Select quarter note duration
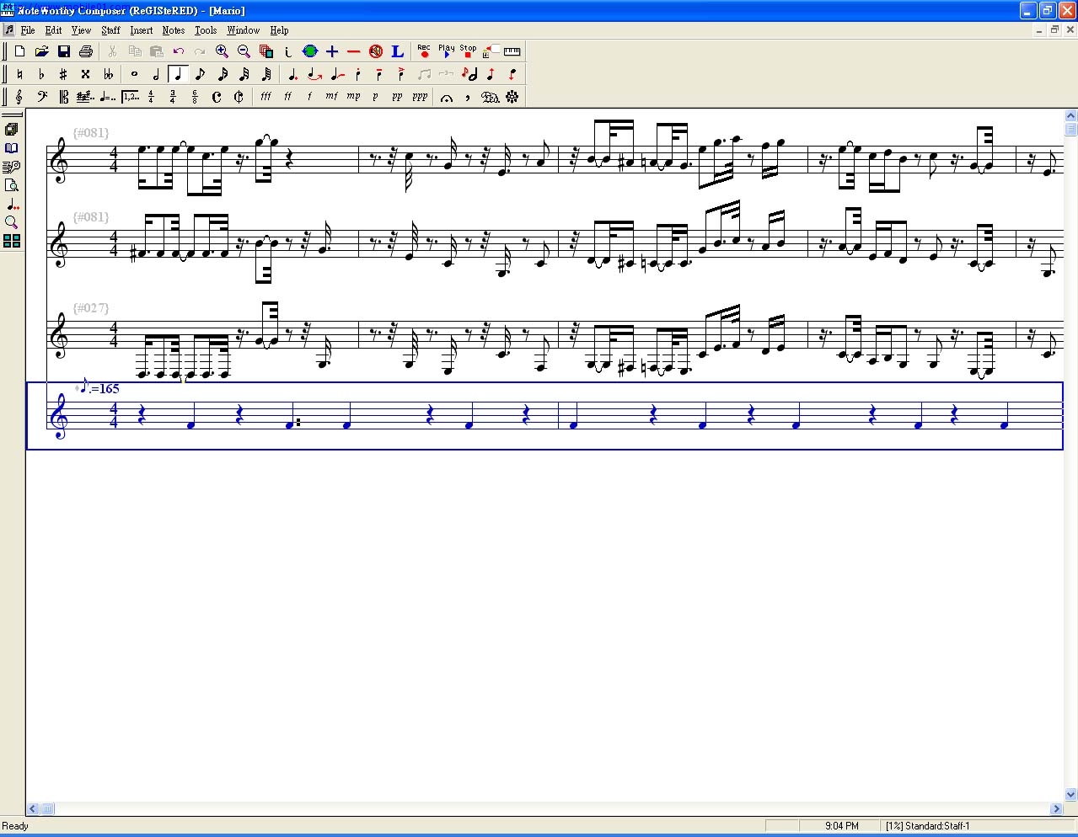 click(178, 74)
